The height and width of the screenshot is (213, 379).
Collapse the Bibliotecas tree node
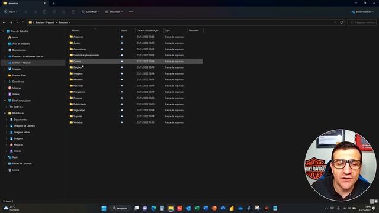(x=5, y=113)
